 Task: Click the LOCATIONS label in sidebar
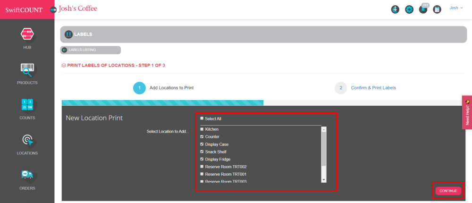(x=27, y=153)
